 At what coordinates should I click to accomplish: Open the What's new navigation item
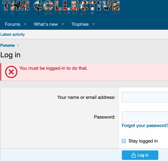tap(46, 24)
